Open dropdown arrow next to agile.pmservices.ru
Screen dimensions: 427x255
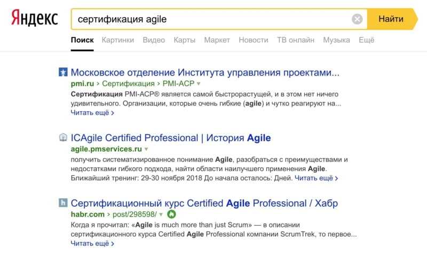pos(146,149)
